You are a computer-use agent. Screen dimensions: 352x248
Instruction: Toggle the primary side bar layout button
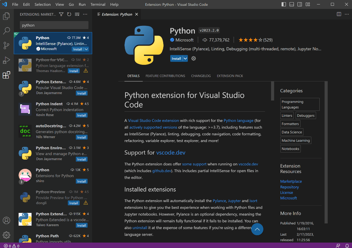pyautogui.click(x=284, y=4)
